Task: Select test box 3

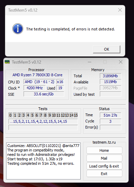Action: [24, 115]
